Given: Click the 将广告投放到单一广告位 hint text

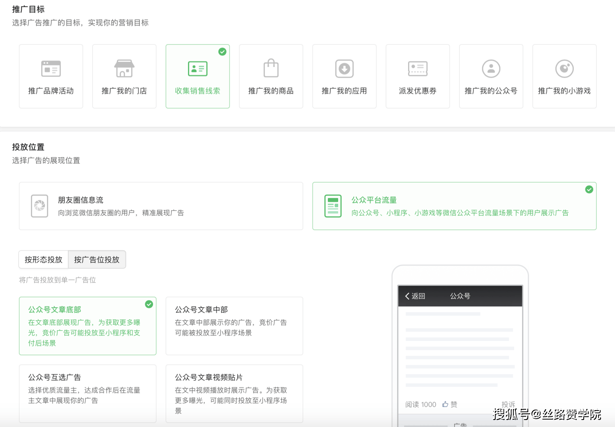Looking at the screenshot, I should 58,280.
